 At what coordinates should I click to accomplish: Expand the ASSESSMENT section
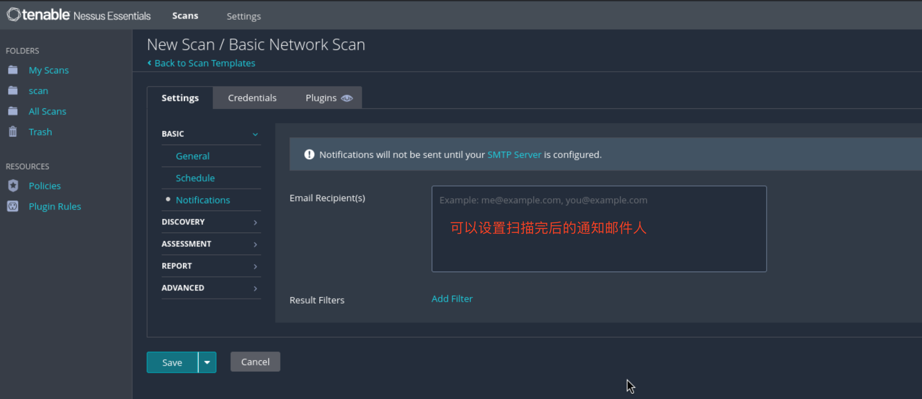[211, 244]
